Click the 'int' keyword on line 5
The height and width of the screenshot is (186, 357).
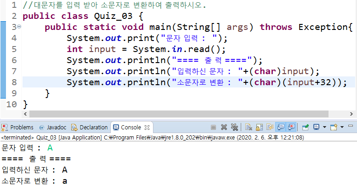[75, 49]
